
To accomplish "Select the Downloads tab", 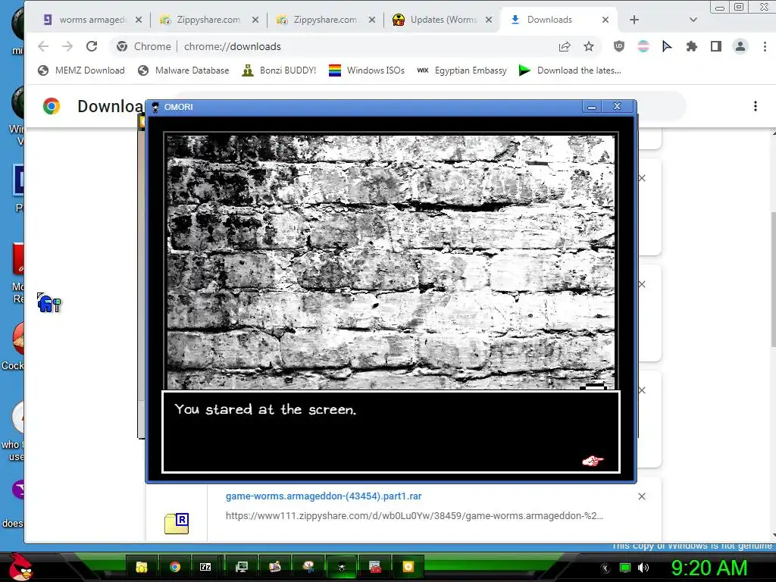I will pos(559,20).
